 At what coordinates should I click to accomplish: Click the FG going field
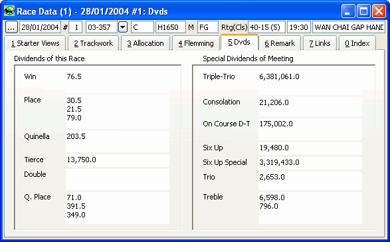tap(208, 27)
